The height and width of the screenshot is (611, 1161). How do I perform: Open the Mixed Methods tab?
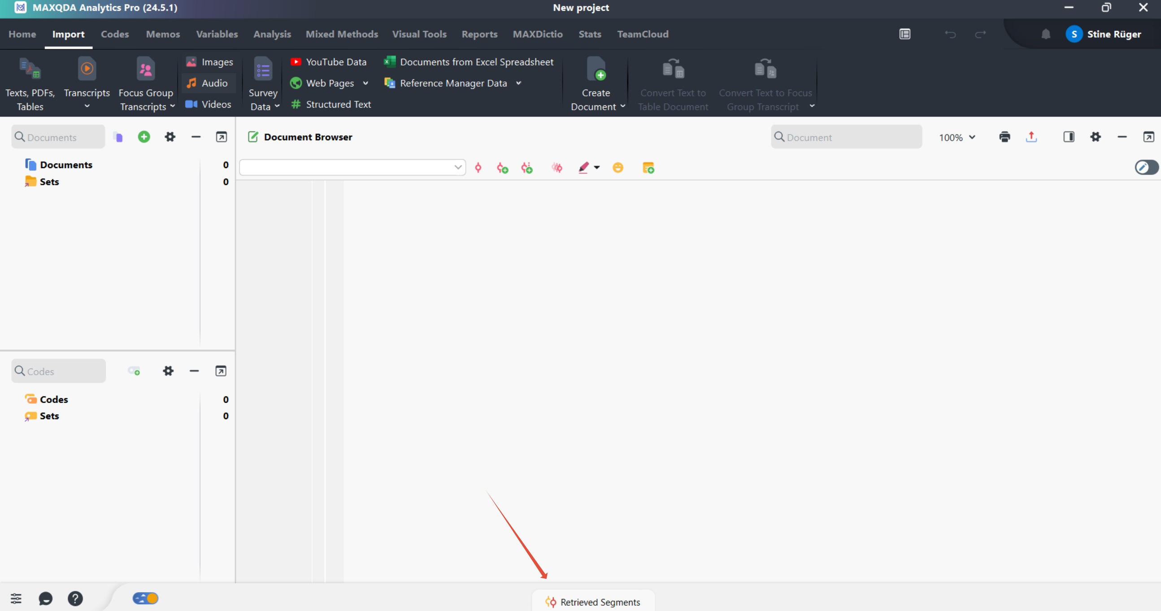342,34
